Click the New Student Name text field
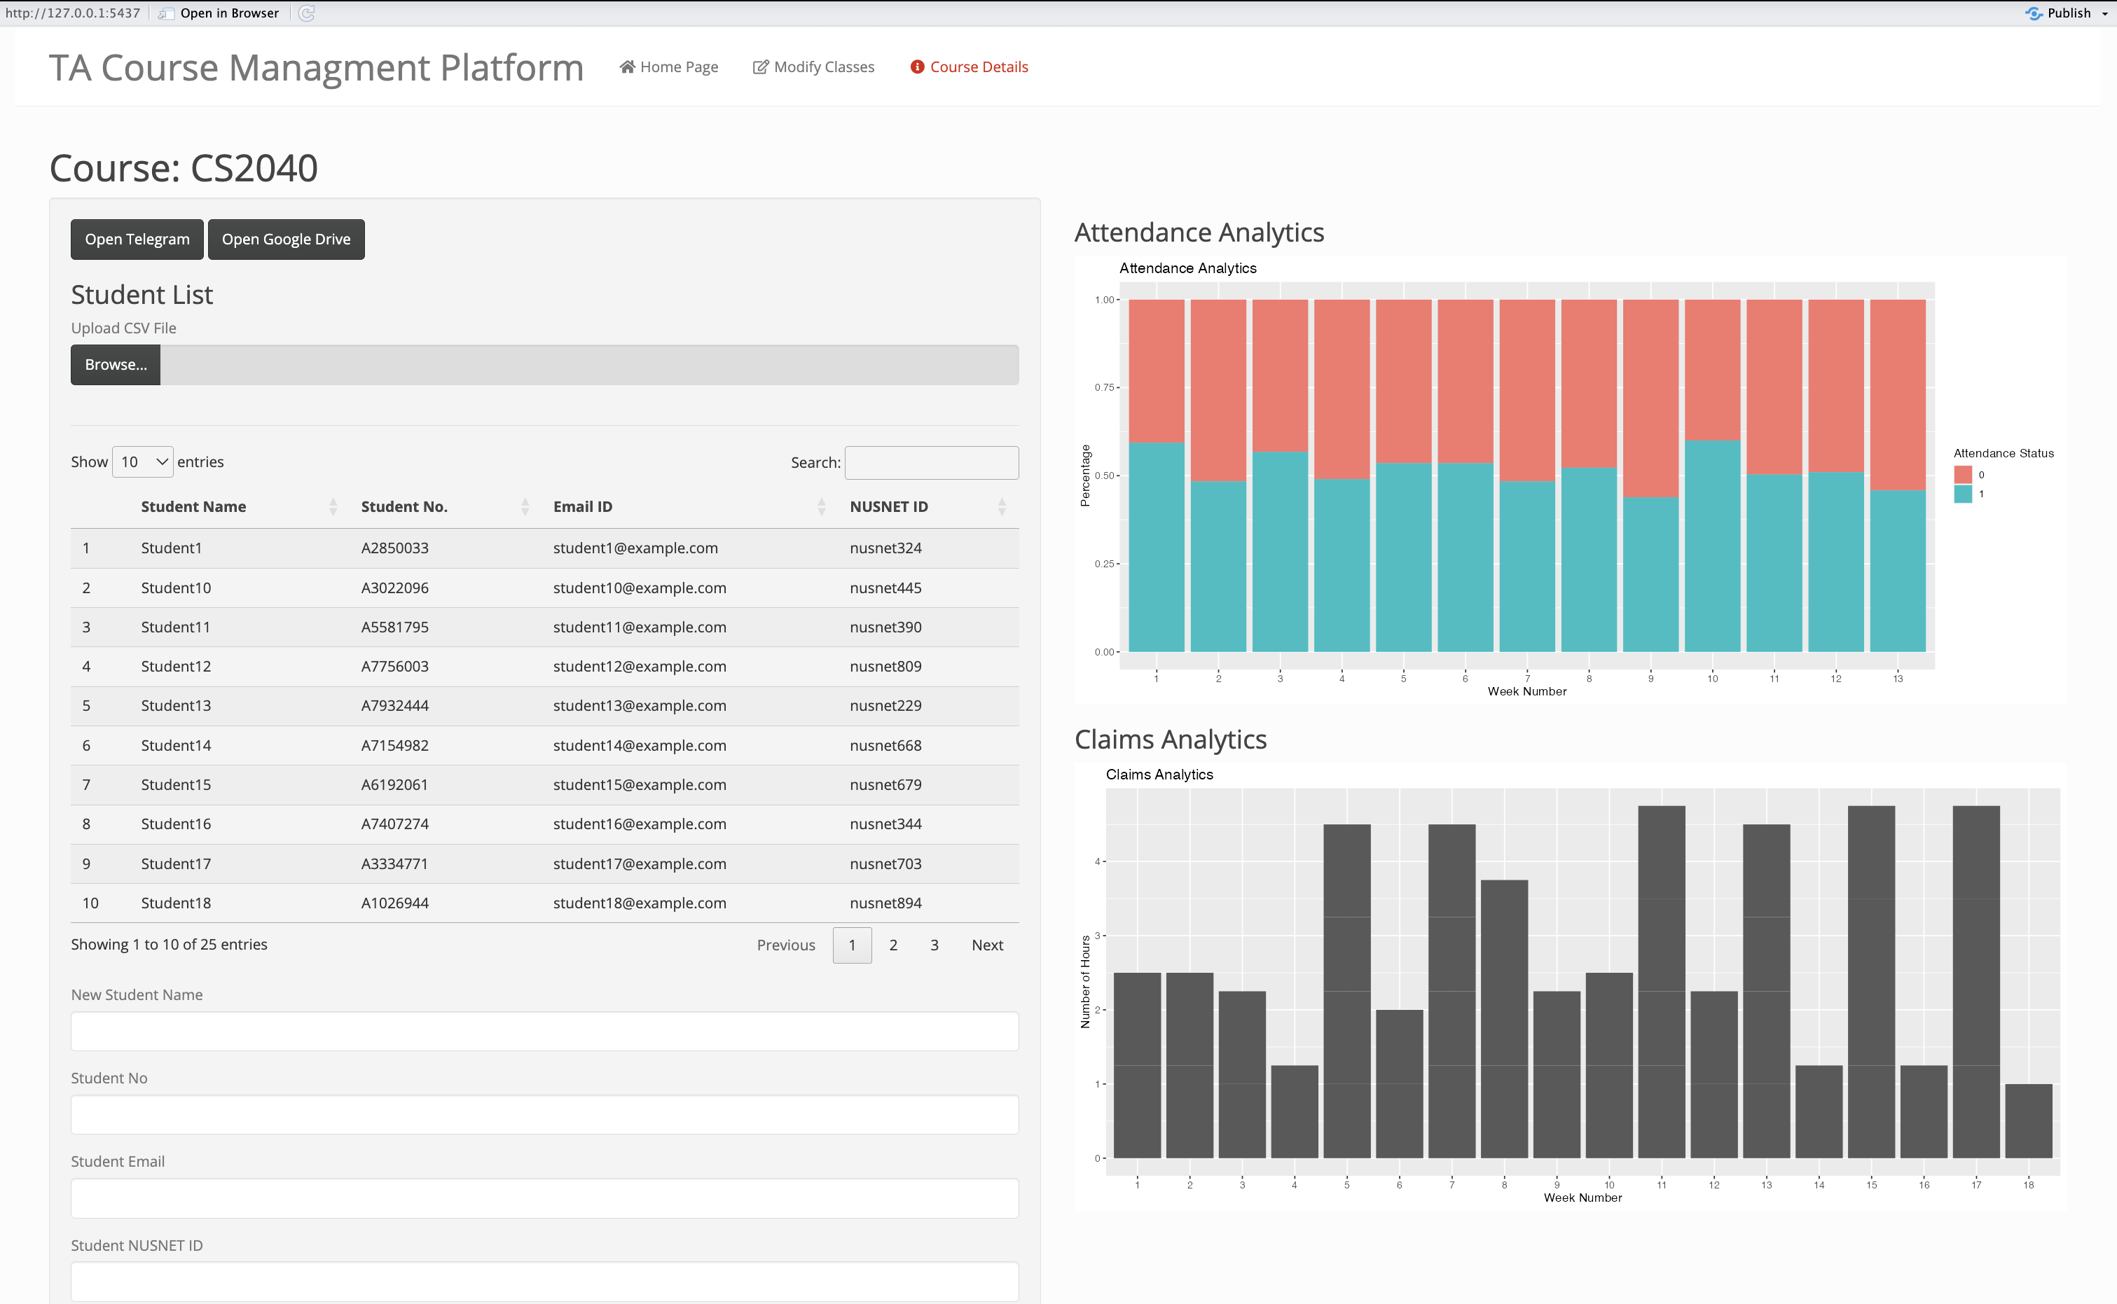The image size is (2117, 1304). pyautogui.click(x=544, y=1032)
